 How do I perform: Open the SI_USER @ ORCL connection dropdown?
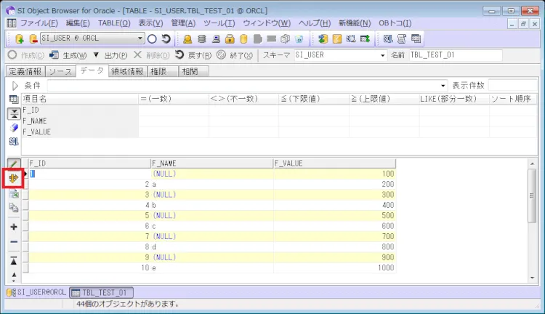(x=140, y=38)
